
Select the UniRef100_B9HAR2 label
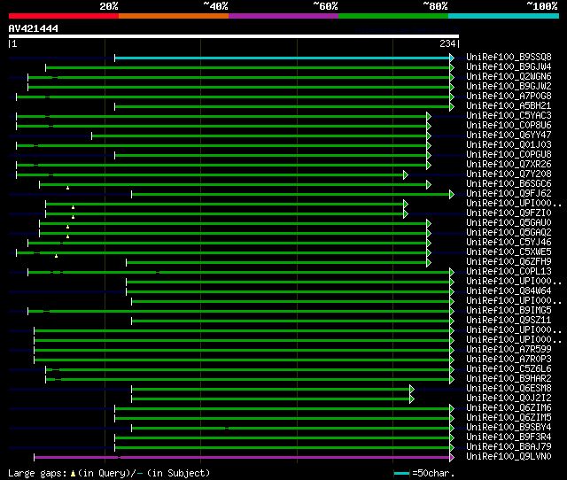(x=509, y=379)
